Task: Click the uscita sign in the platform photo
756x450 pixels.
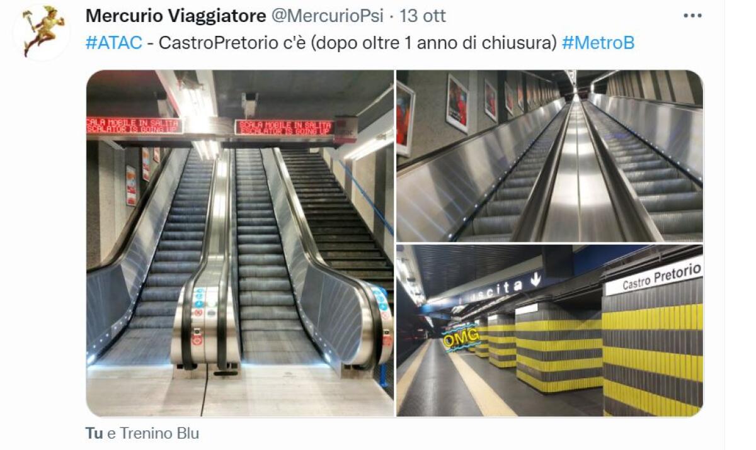Action: [509, 286]
